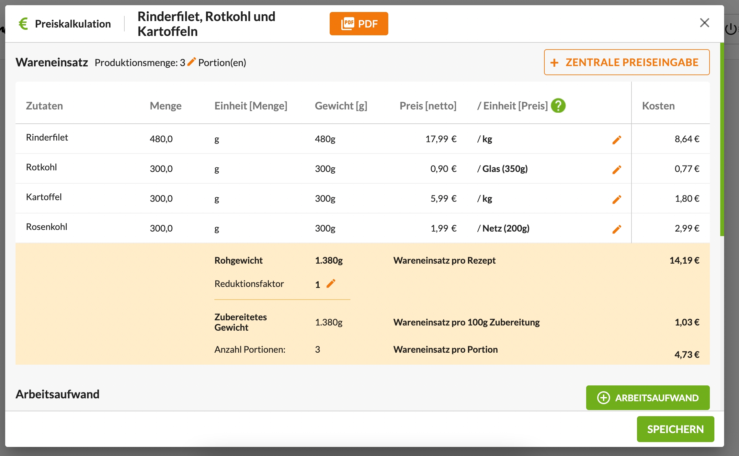Screen dimensions: 739x456
Task: Click the Rosenkohl ingredient row name
Action: click(47, 227)
